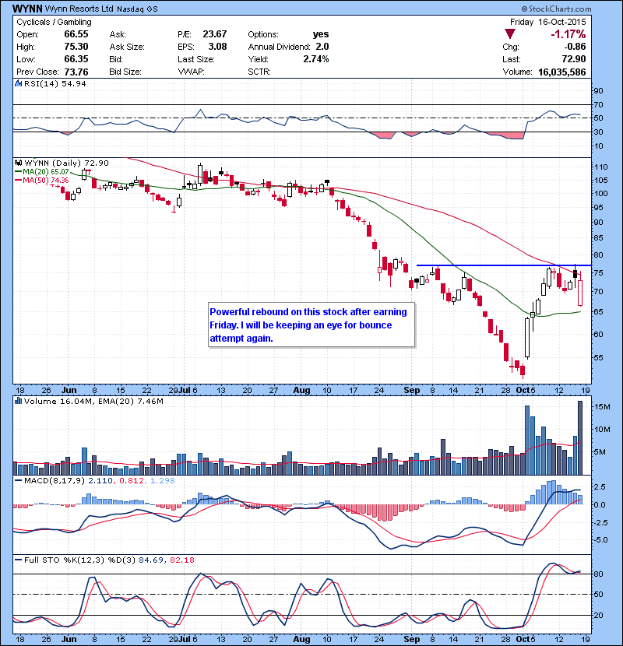The width and height of the screenshot is (623, 646).
Task: Click the red MA(50) legend dash
Action: pyautogui.click(x=18, y=180)
